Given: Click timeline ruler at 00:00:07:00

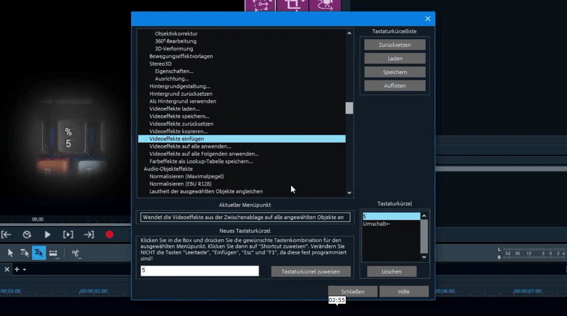Looking at the screenshot, I should pos(527,291).
